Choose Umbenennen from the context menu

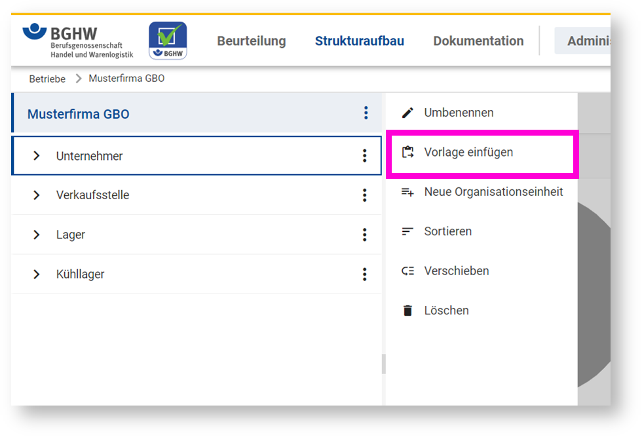459,113
